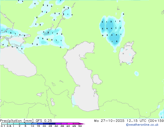This screenshot has height=127, width=164.
Task: Select the 1 mm legend color swatch
Action: coord(16,124)
